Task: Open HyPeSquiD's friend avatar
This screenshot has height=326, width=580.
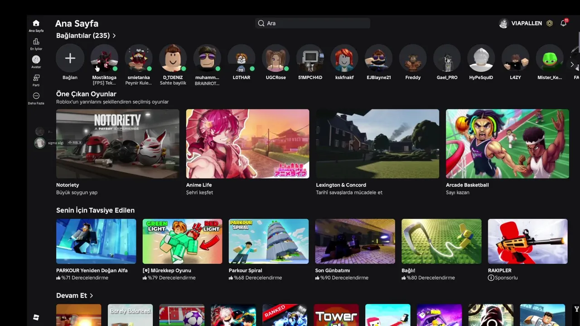Action: (481, 58)
